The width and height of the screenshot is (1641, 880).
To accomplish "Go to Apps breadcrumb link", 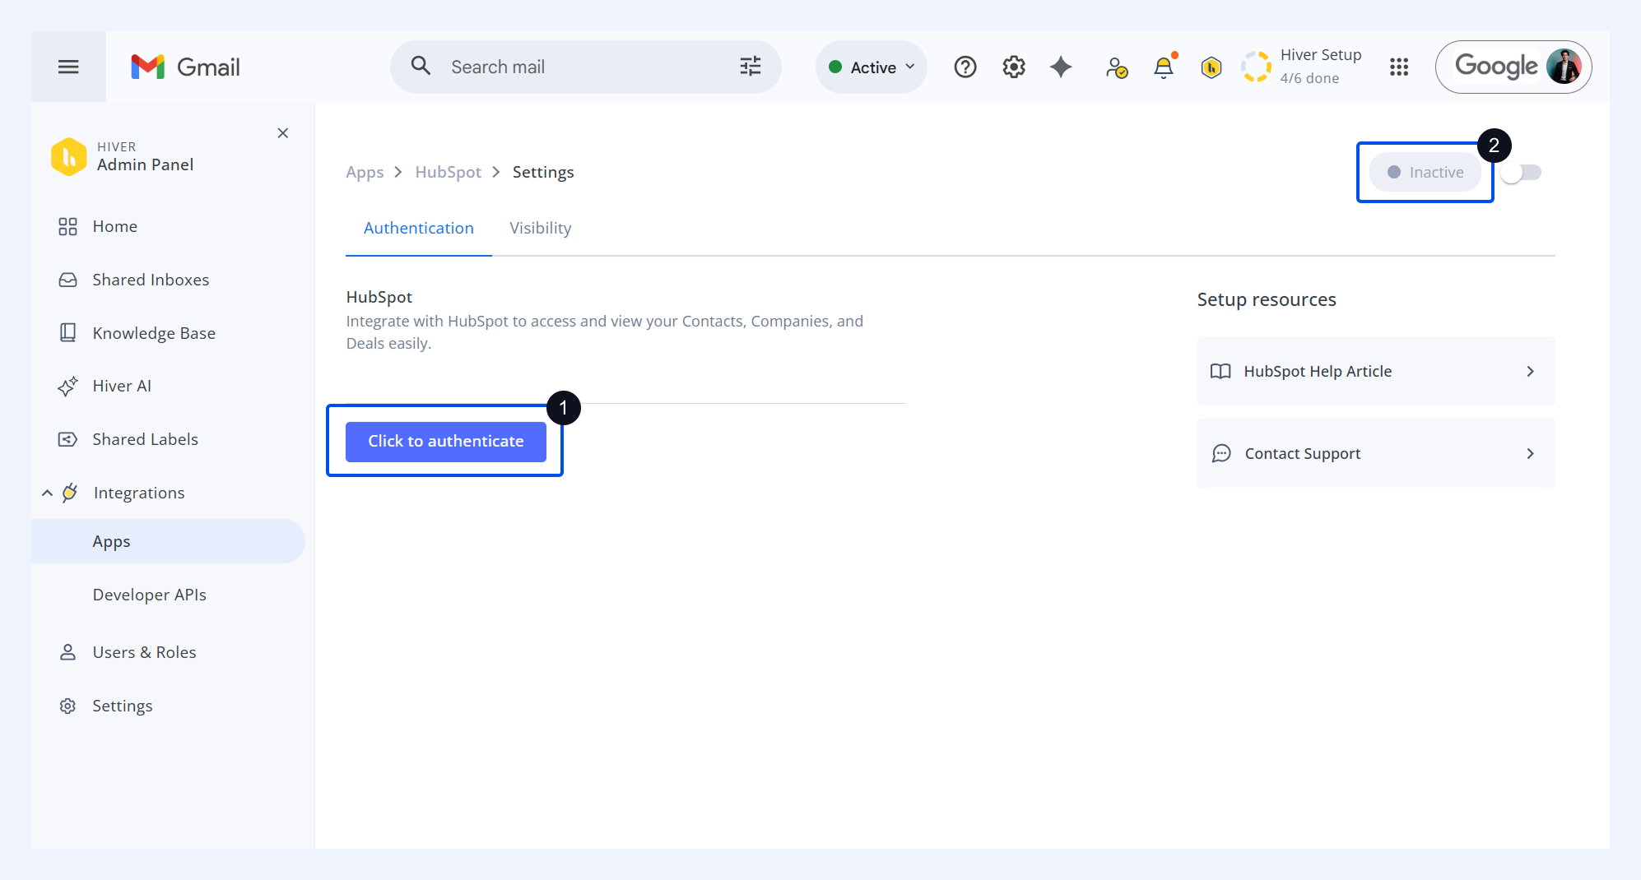I will [x=365, y=172].
